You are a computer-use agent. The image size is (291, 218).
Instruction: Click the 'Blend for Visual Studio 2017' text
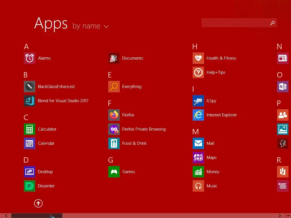tap(63, 101)
